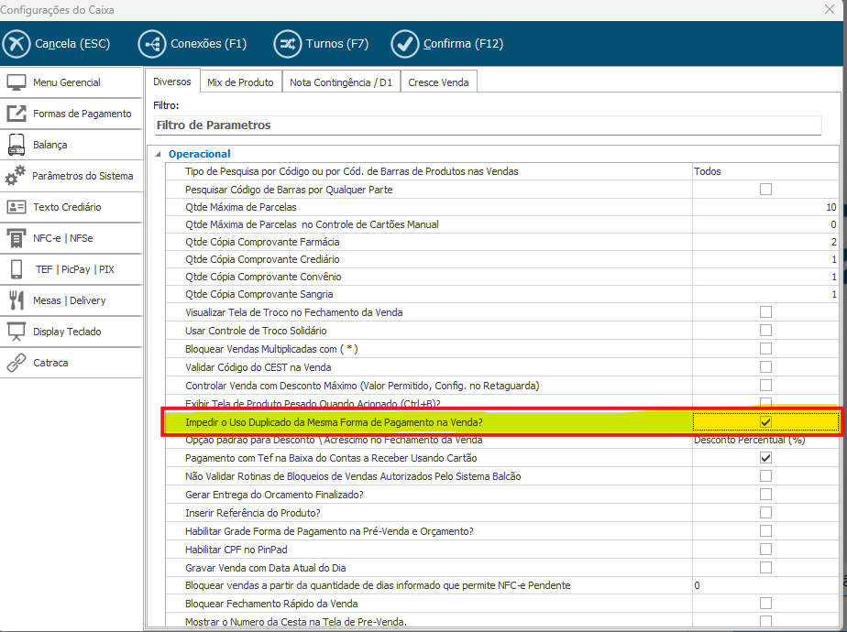Open Desconto Percentual (%) option dropdown
The image size is (847, 632).
click(764, 440)
